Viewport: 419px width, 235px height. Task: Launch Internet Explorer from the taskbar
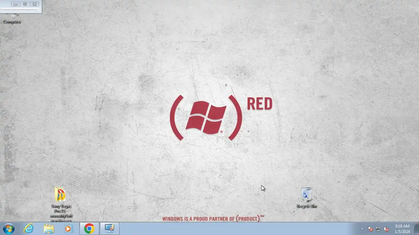(29, 228)
